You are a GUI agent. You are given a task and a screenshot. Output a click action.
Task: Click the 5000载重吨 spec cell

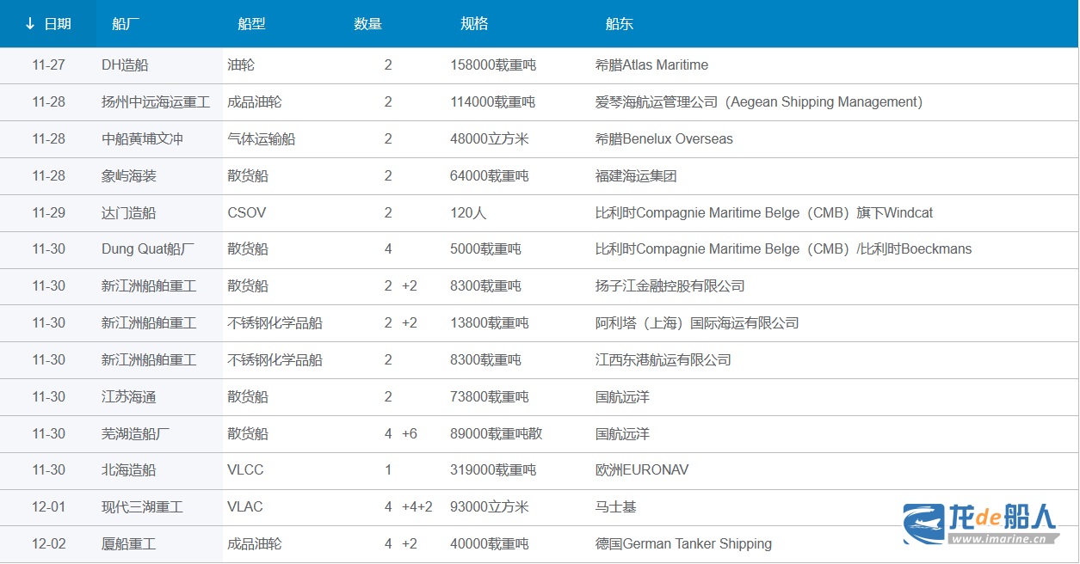(485, 249)
